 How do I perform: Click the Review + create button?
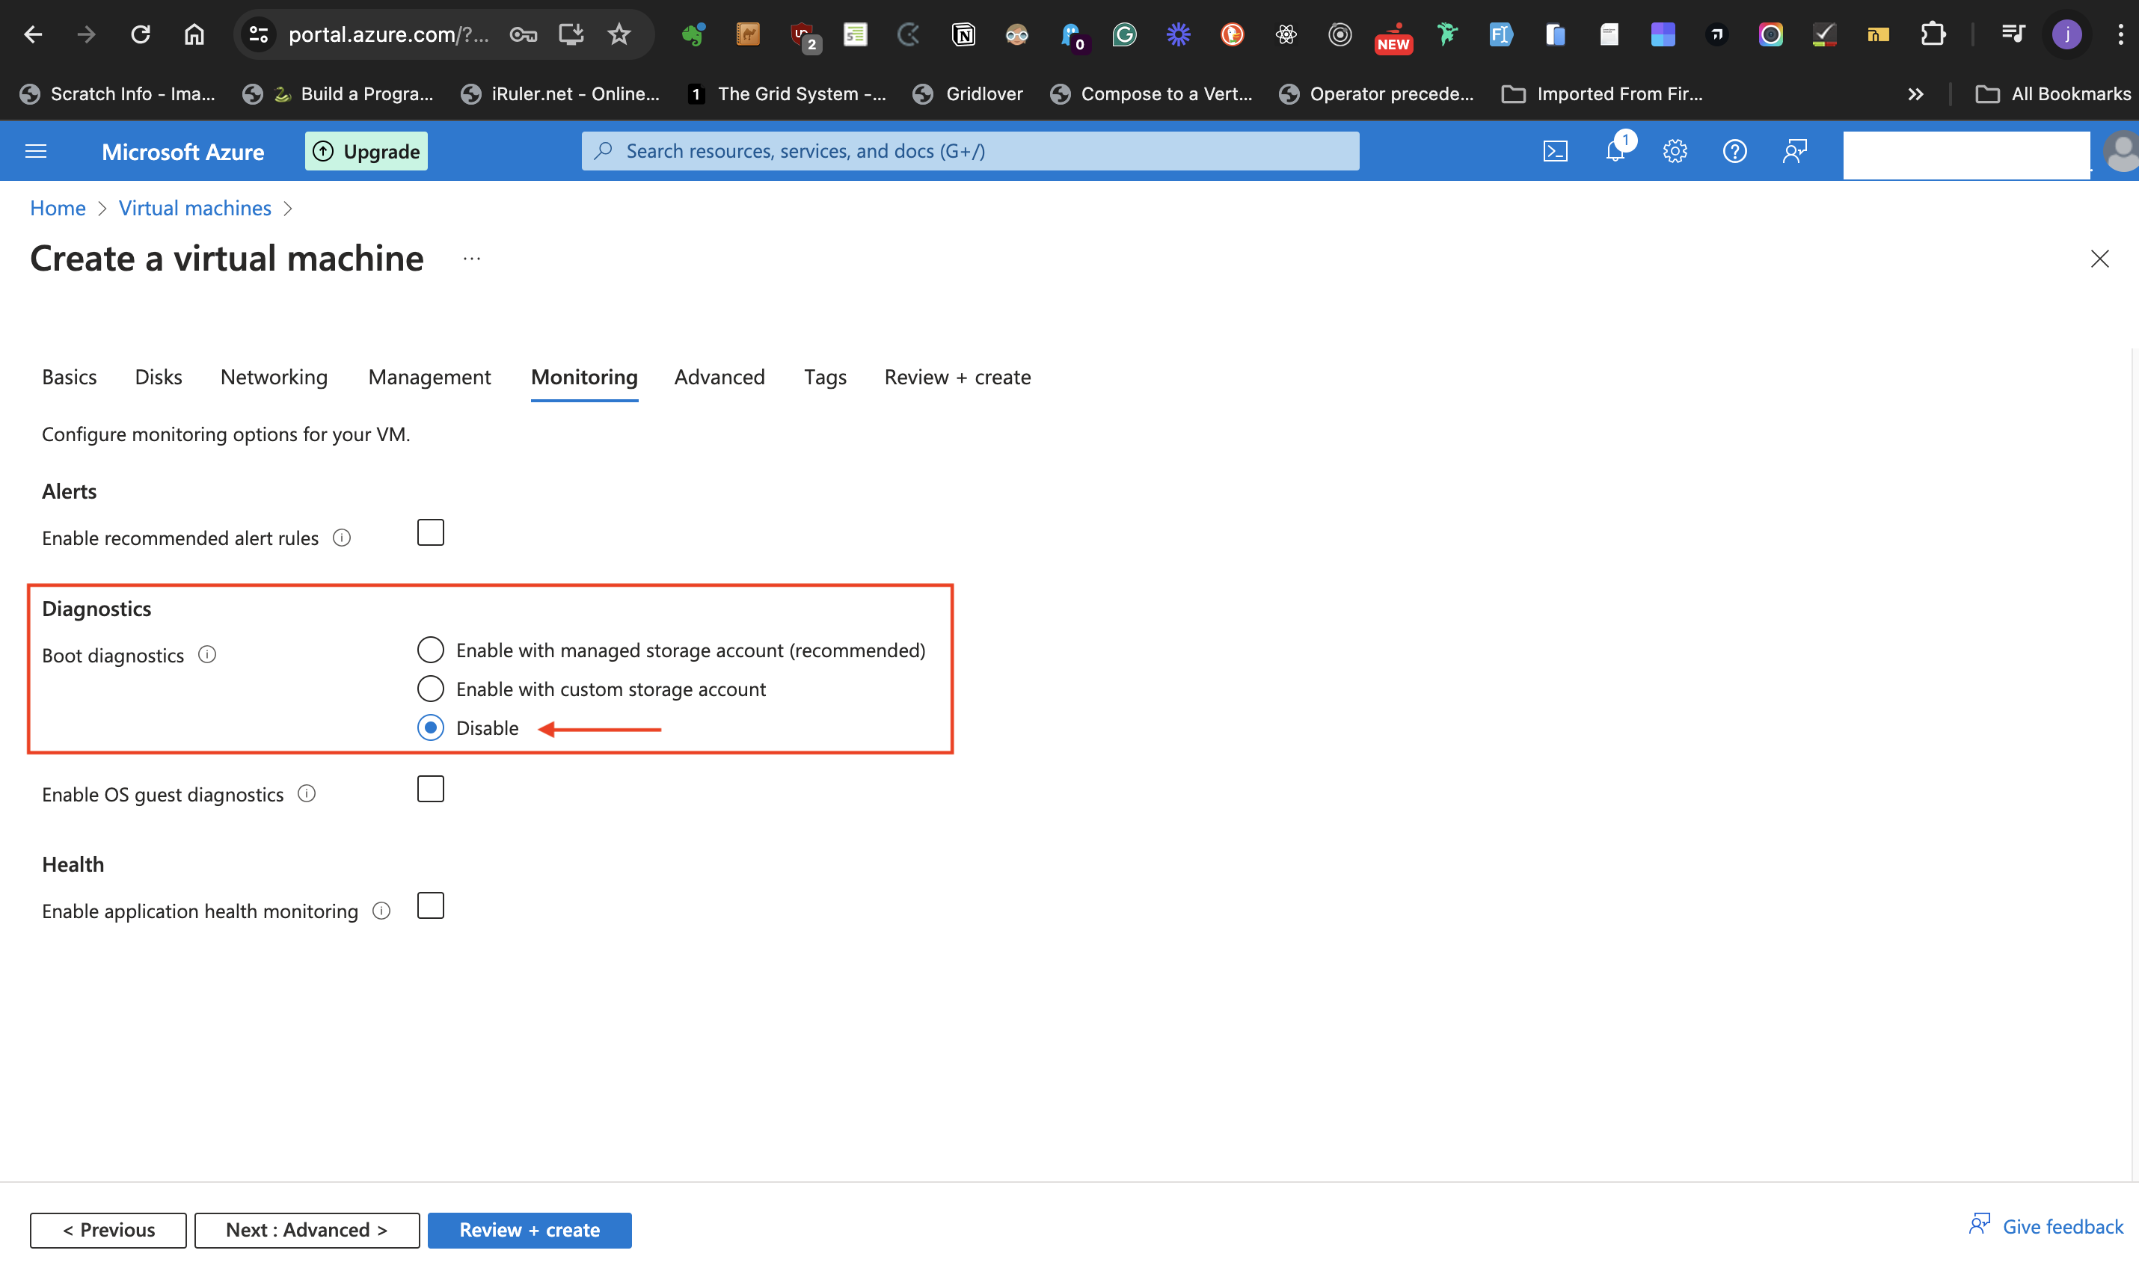tap(529, 1230)
